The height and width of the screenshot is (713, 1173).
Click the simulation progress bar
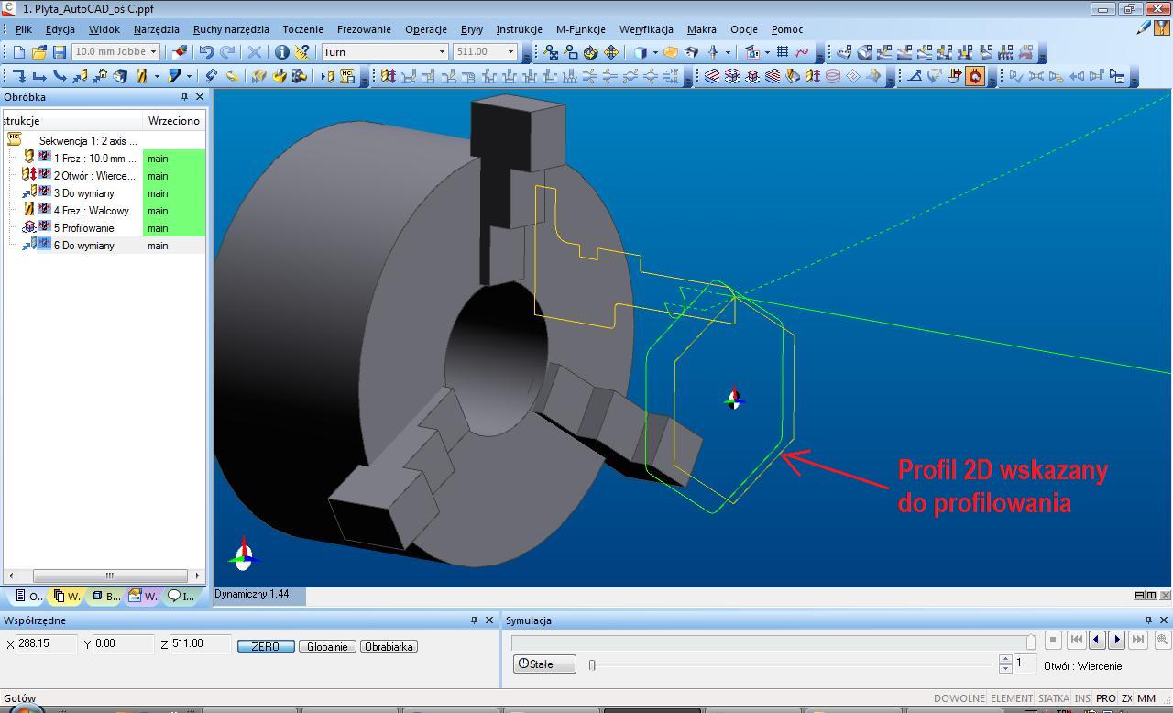pyautogui.click(x=772, y=642)
